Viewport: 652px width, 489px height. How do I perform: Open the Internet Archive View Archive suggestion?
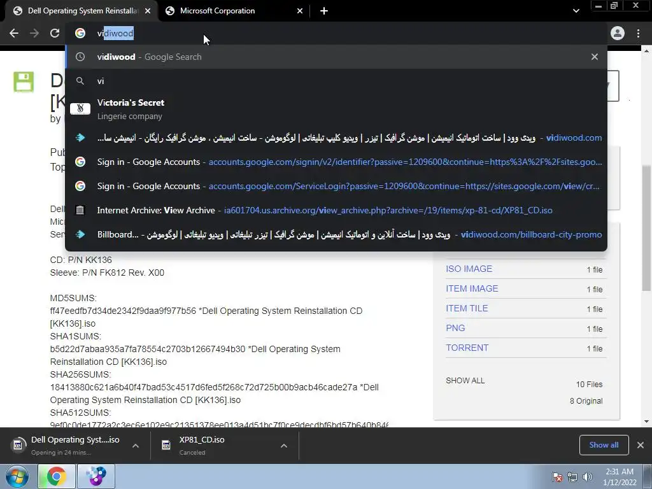(336, 210)
